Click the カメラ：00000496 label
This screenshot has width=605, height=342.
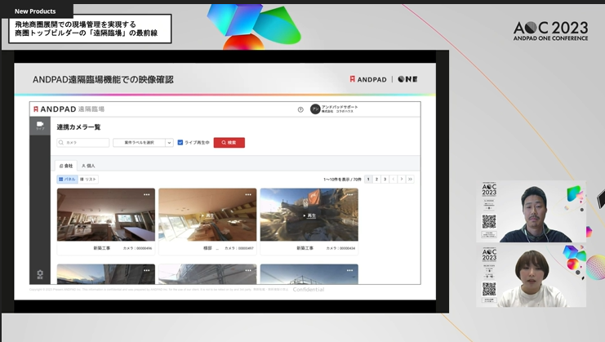[x=137, y=248]
